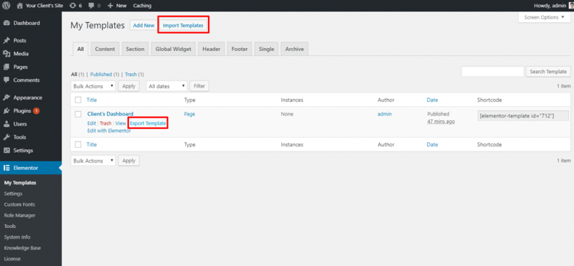Viewport: 574px width, 266px height.
Task: Select the Header tab
Action: [x=211, y=49]
